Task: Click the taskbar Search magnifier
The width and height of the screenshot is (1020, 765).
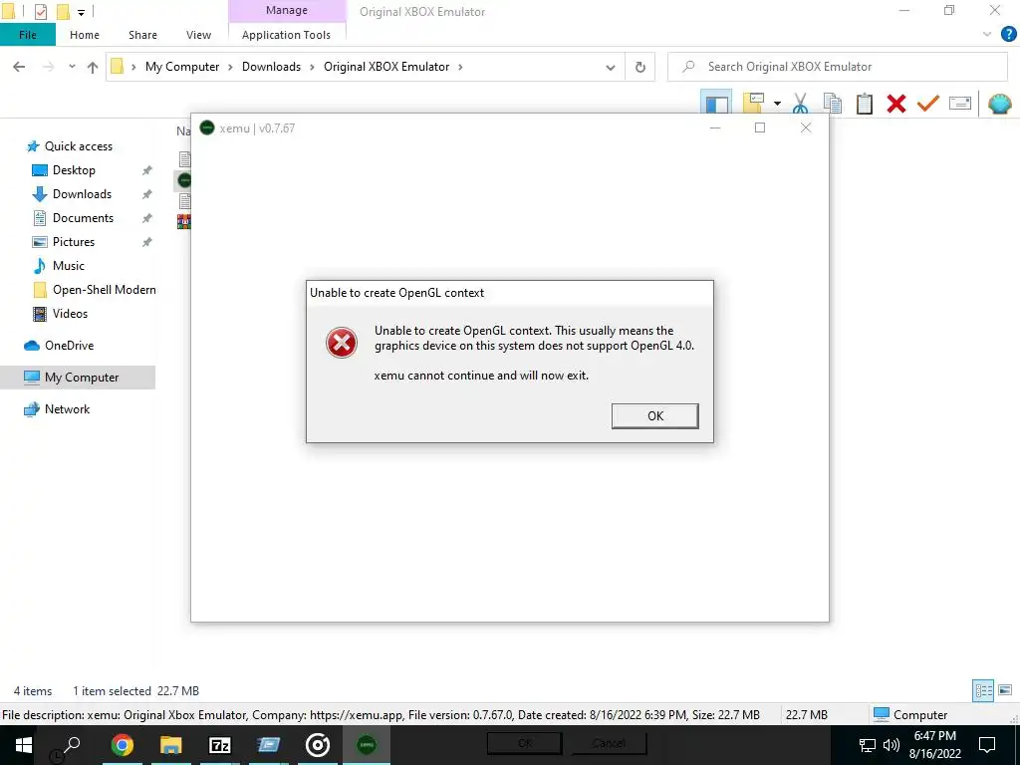Action: pyautogui.click(x=71, y=745)
